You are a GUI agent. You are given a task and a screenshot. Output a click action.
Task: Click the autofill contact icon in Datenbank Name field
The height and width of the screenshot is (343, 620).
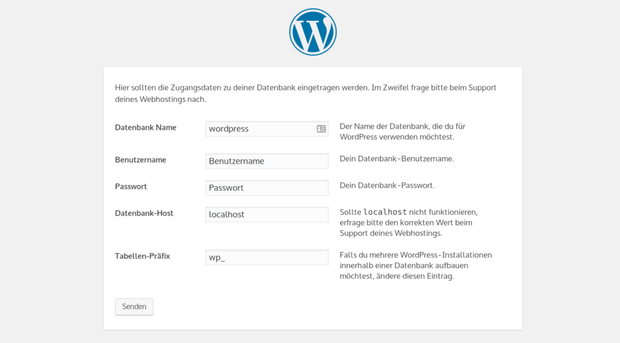pos(321,129)
